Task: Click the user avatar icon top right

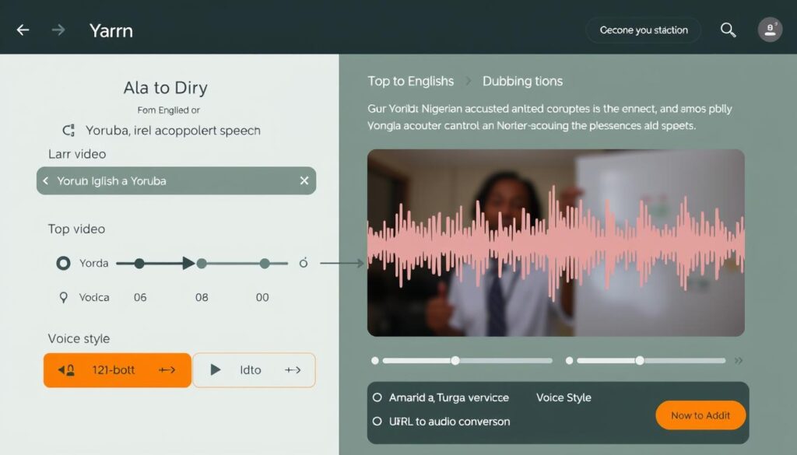Action: point(770,30)
